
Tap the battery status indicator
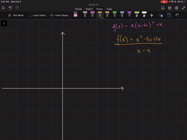coord(184,2)
